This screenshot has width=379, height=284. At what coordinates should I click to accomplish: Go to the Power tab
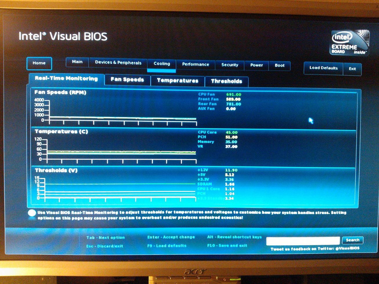coord(257,65)
